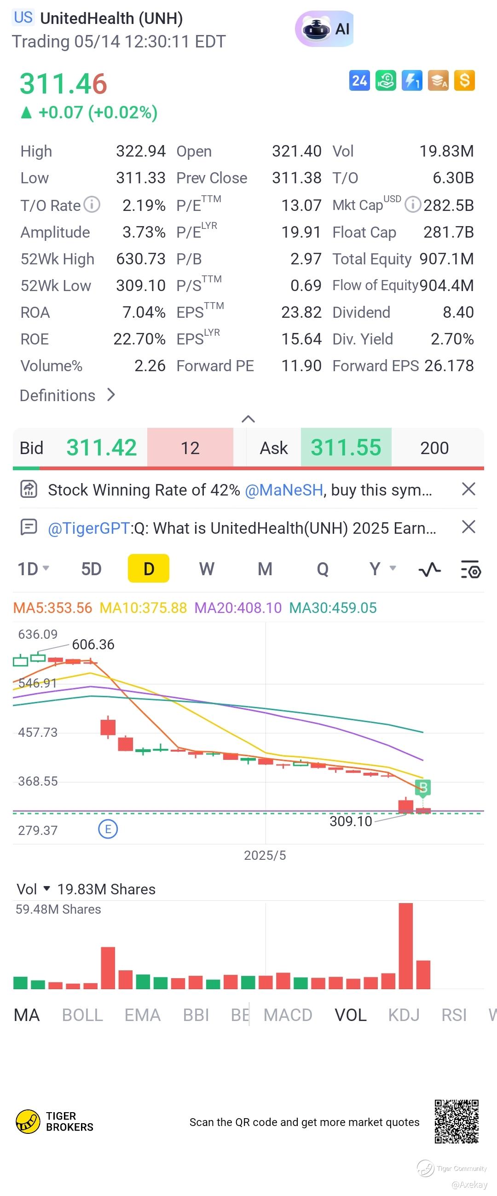Dismiss the Stock Winning Rate banner
The image size is (497, 1196).
click(468, 489)
